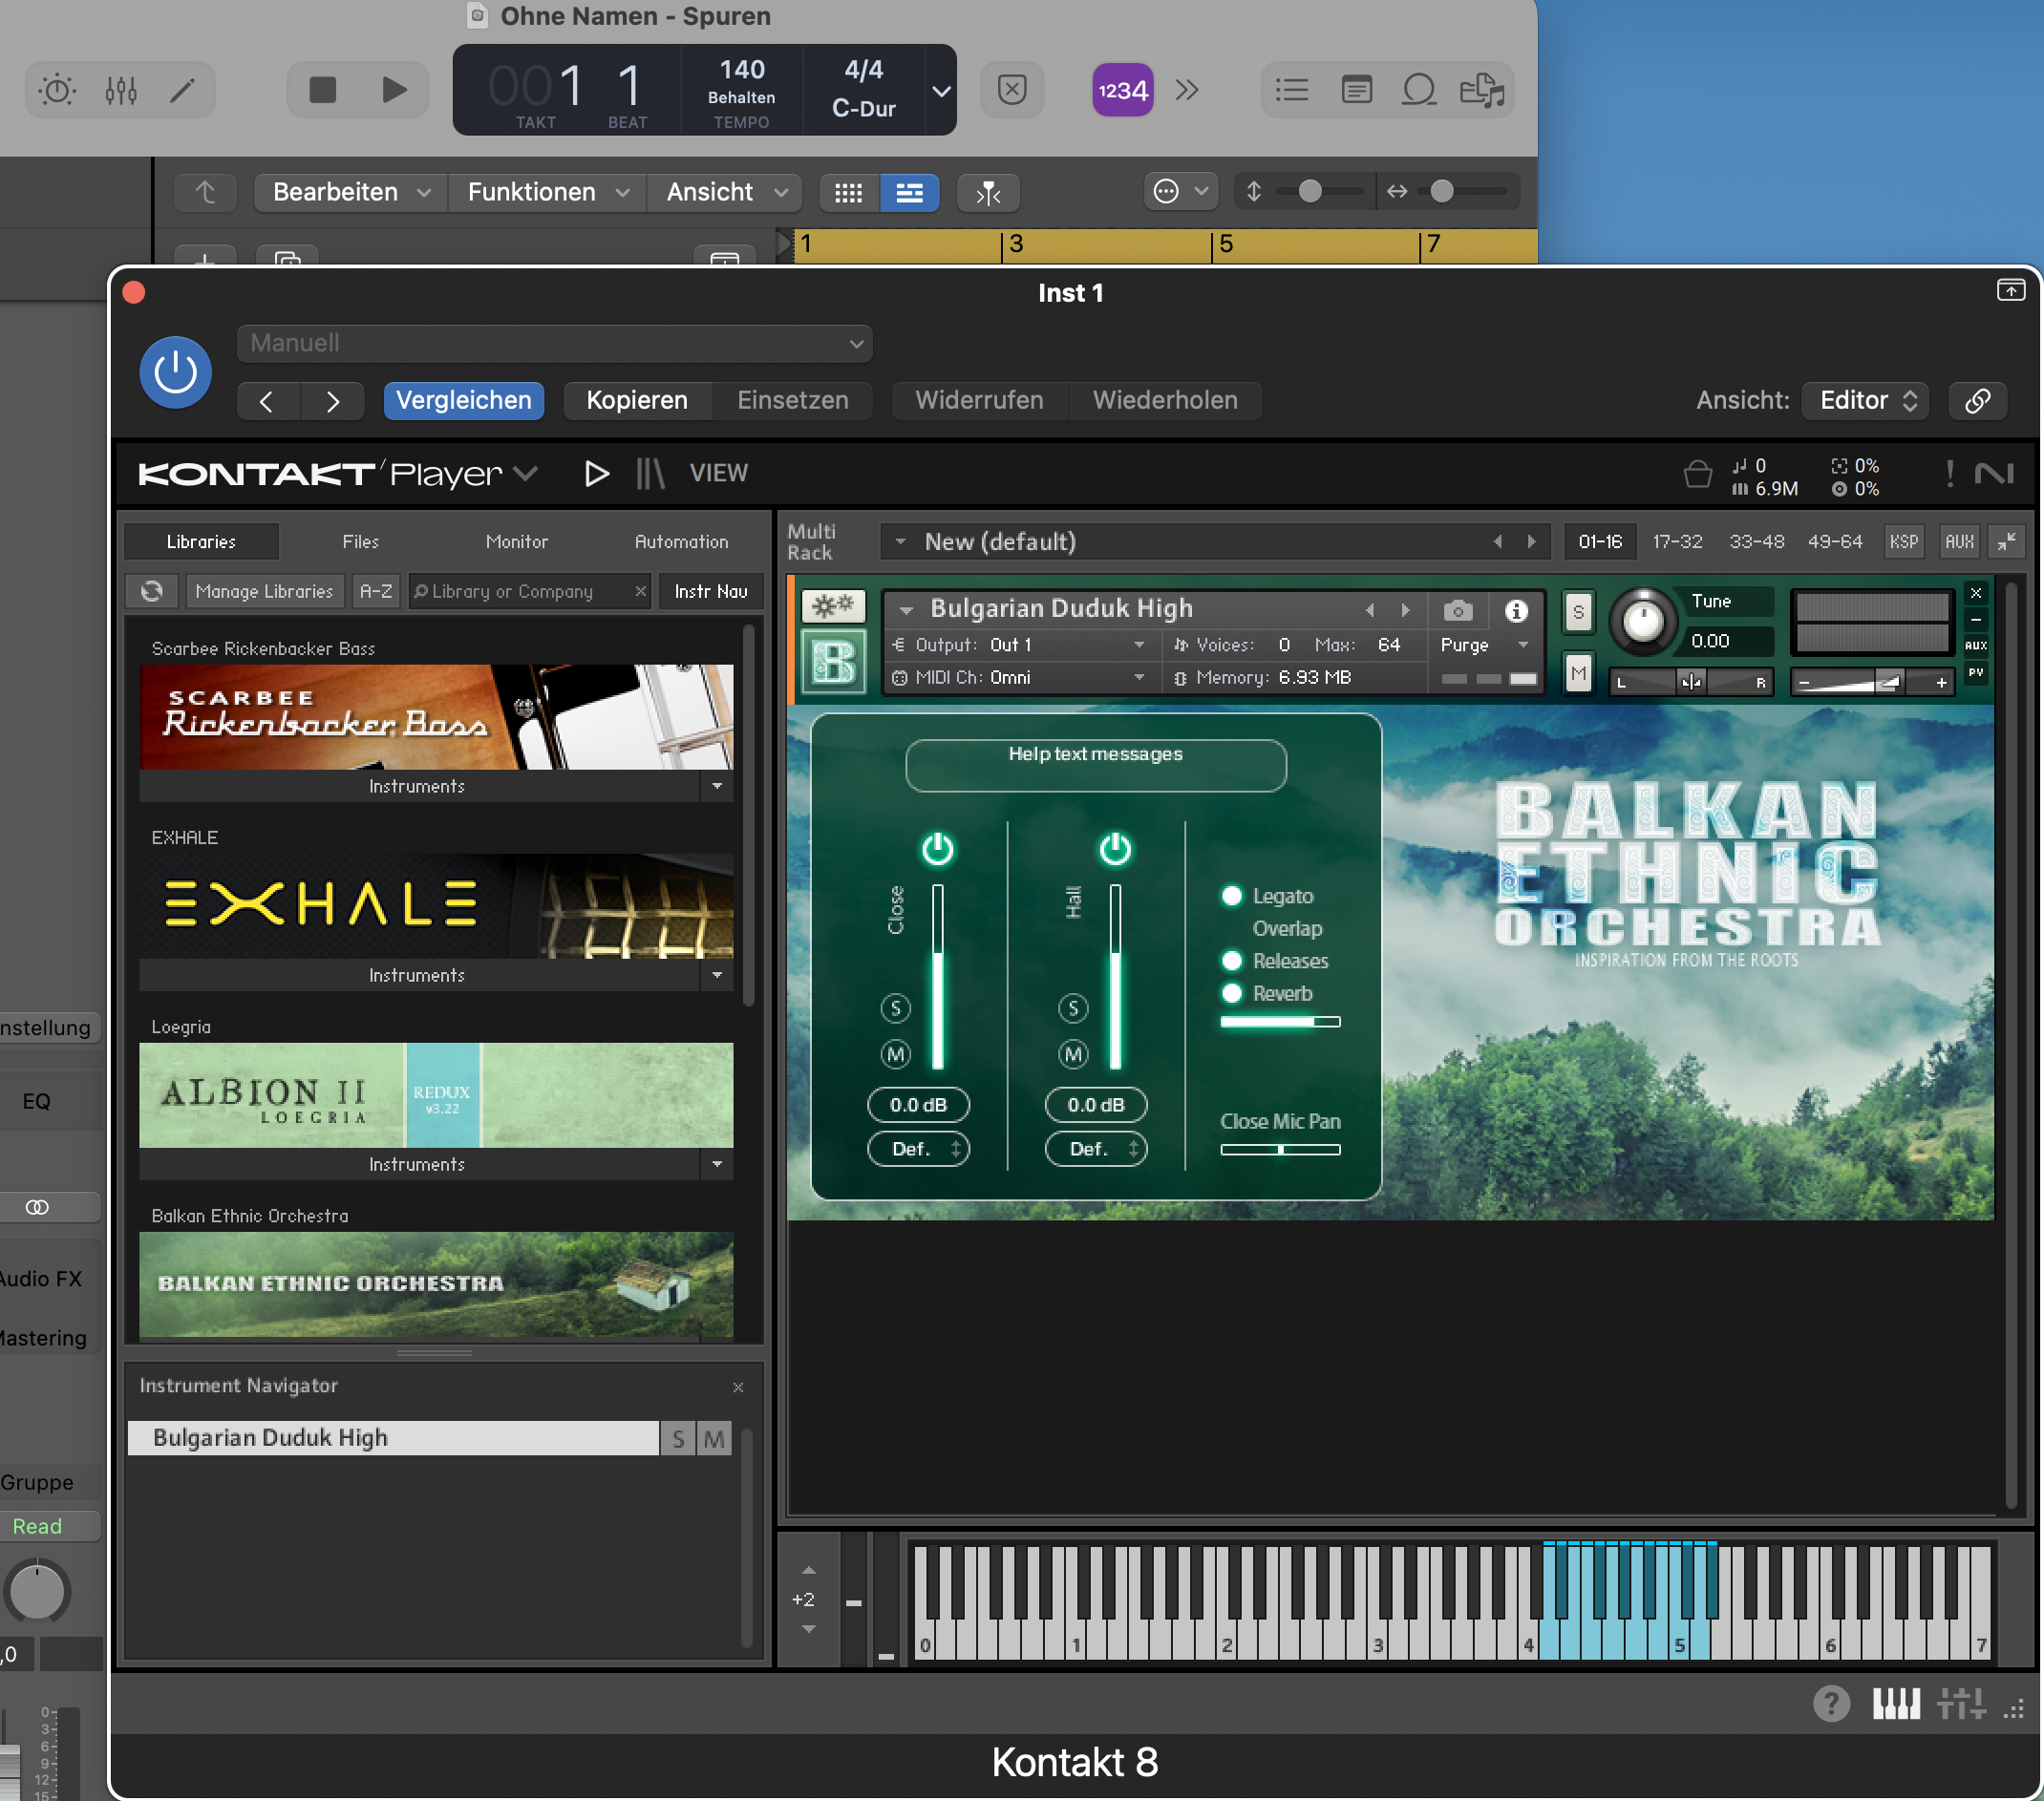Viewport: 2044px width, 1801px height.
Task: Go to the next plugin preset
Action: point(333,401)
